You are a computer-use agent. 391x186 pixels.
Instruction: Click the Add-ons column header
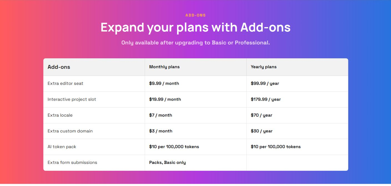(59, 67)
